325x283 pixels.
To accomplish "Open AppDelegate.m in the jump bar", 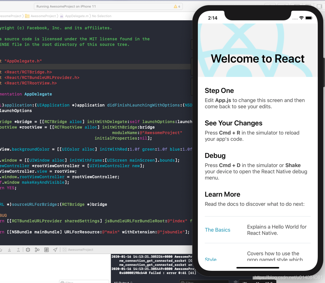I will [x=77, y=16].
